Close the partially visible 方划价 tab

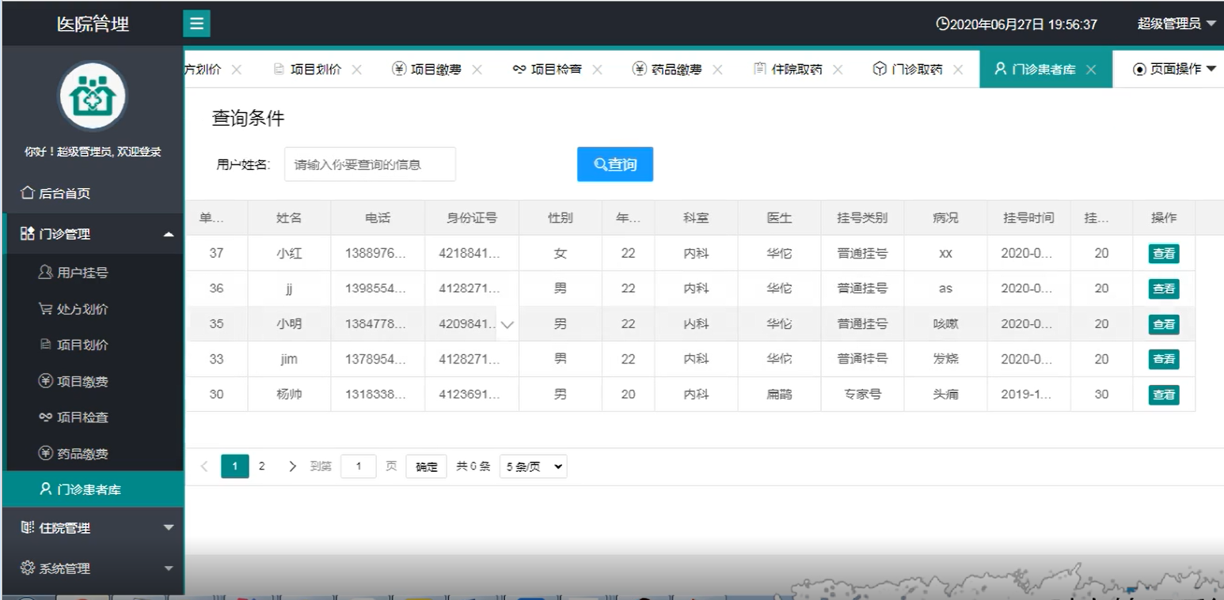pos(236,70)
